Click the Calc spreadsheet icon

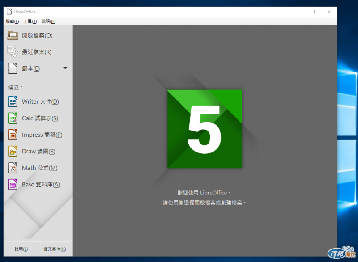13,118
